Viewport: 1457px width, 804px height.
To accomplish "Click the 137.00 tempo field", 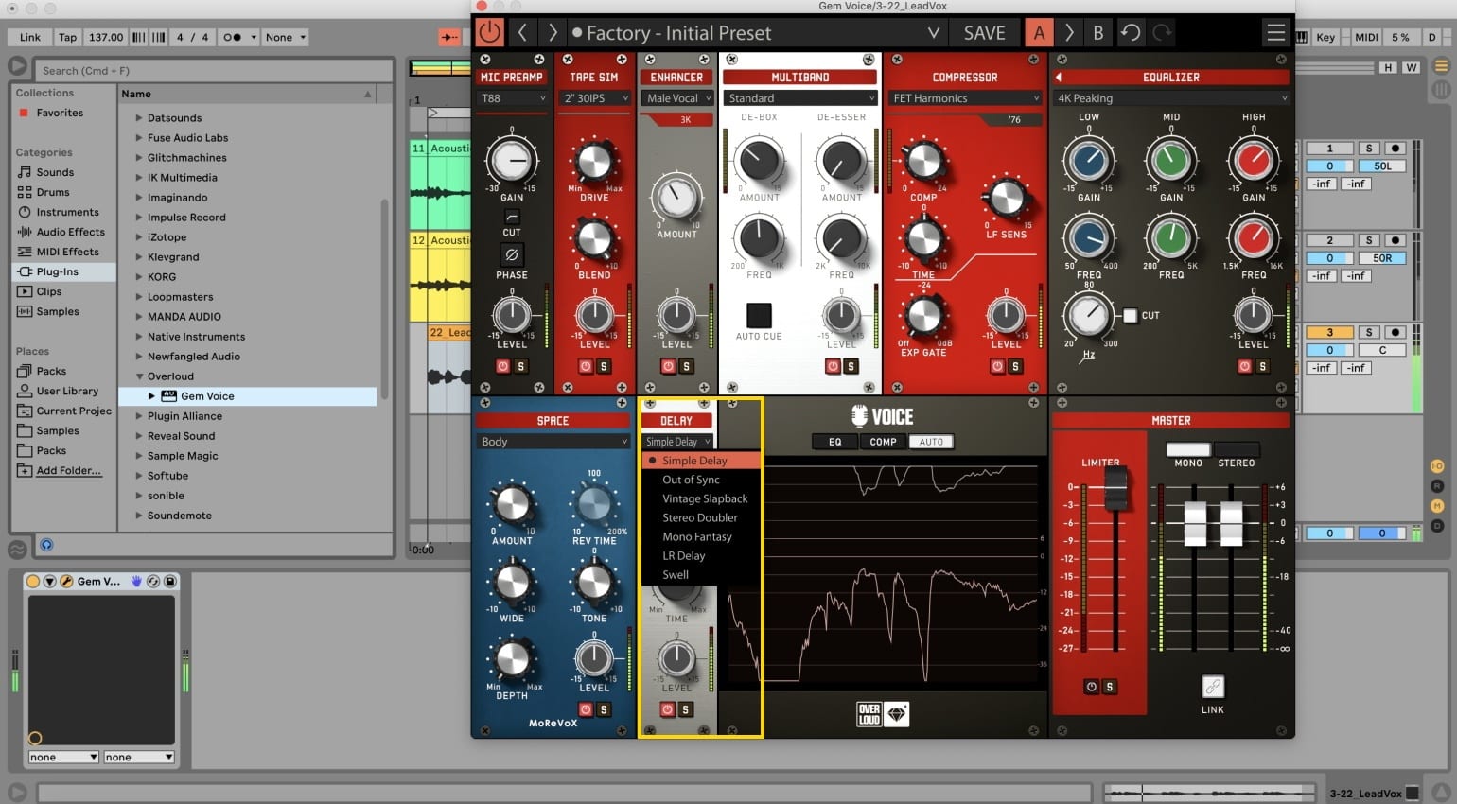I will click(x=106, y=37).
